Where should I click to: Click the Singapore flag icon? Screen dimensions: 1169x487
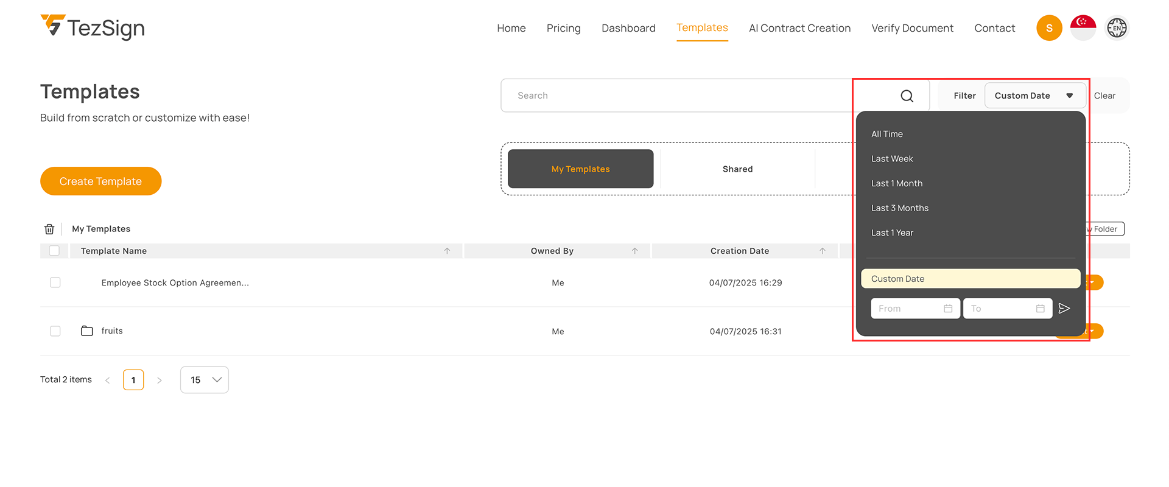(1083, 28)
